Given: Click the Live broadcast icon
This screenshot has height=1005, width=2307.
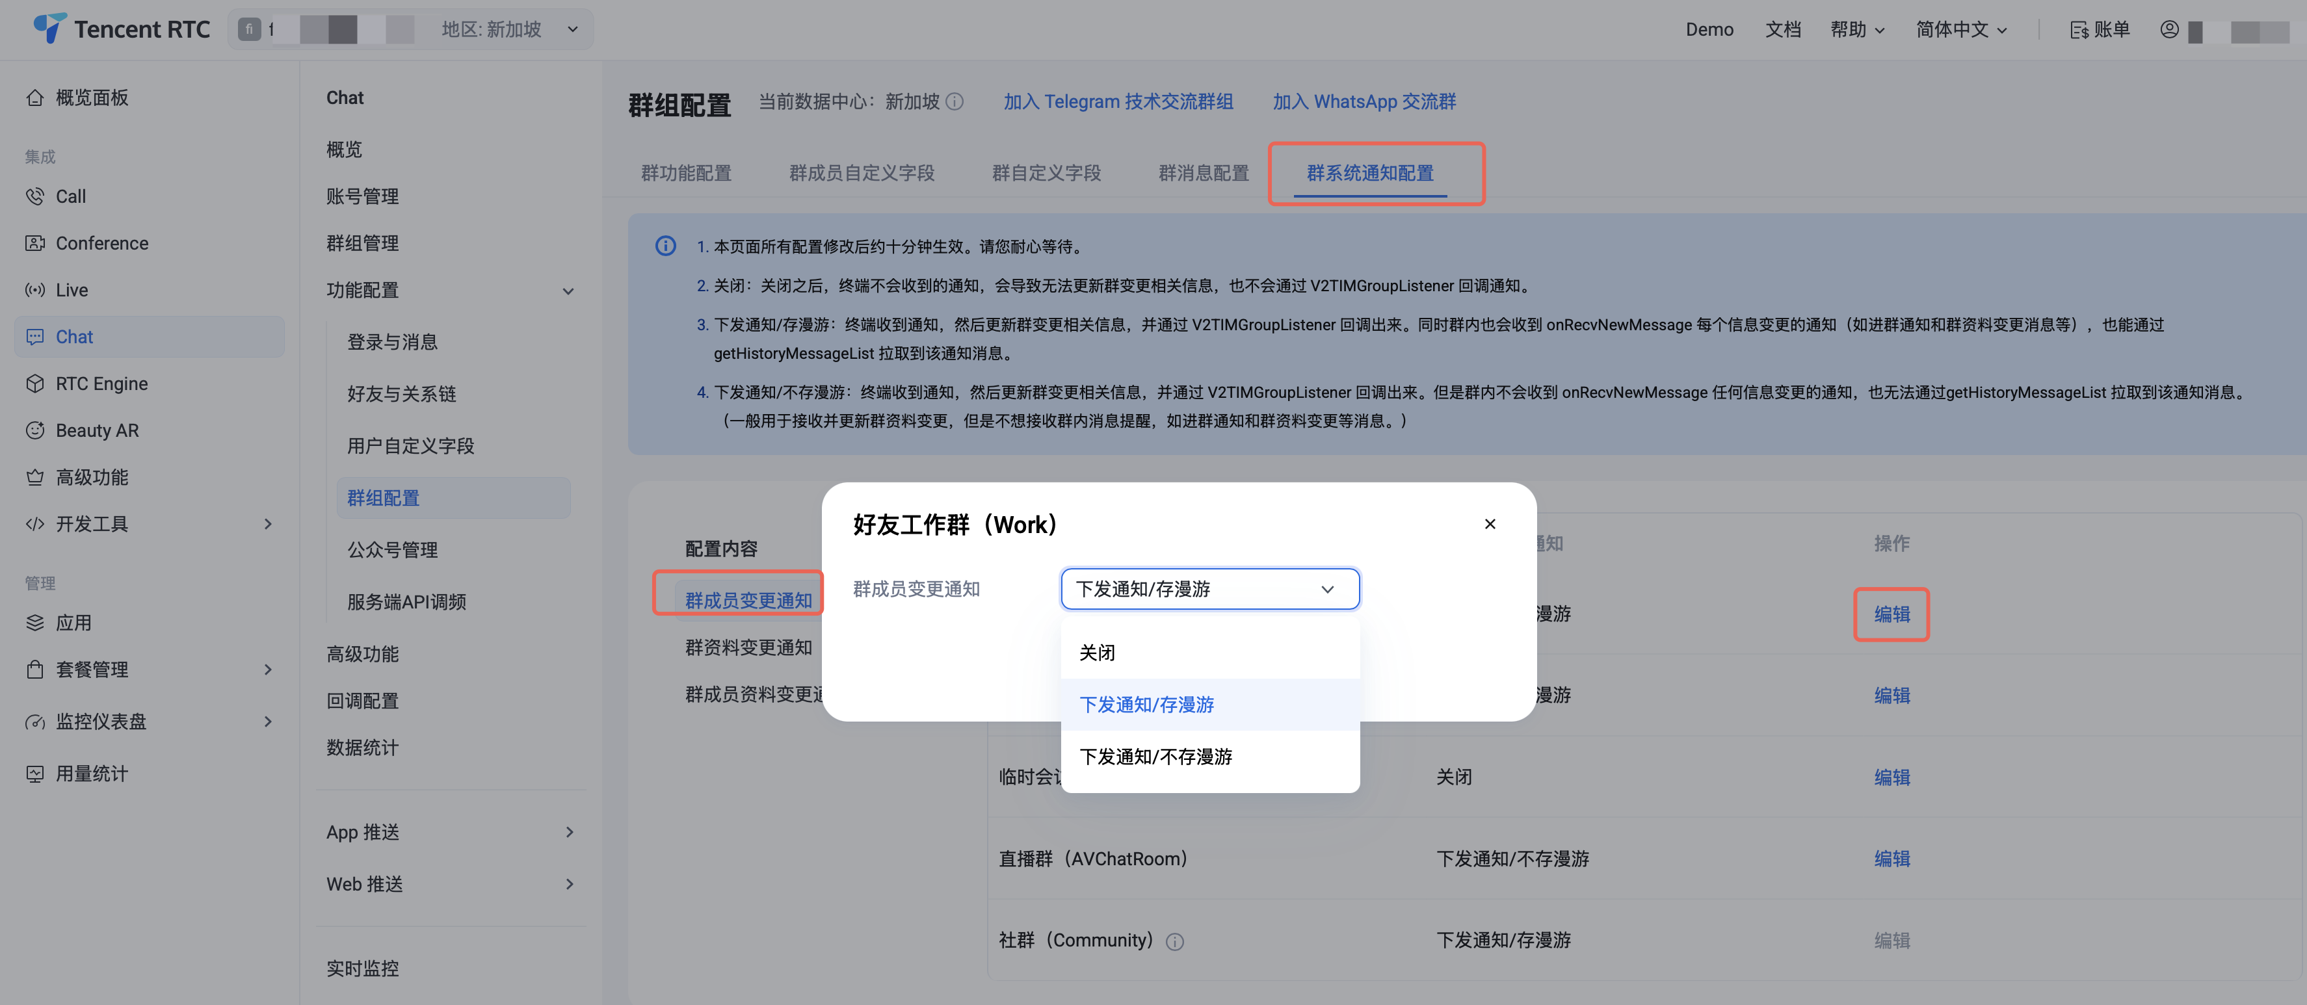Looking at the screenshot, I should (x=35, y=290).
